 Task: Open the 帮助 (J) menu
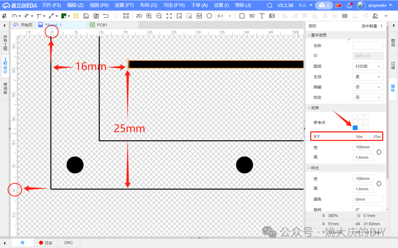coord(243,5)
